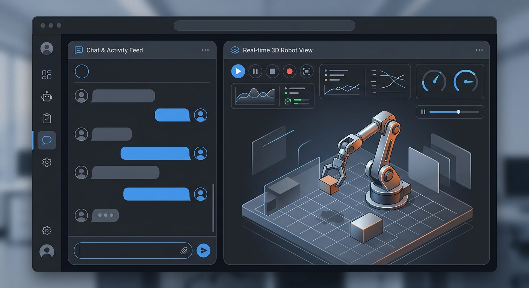This screenshot has width=529, height=288.
Task: Click the Real-time 3D Robot View gear icon
Action: click(235, 50)
